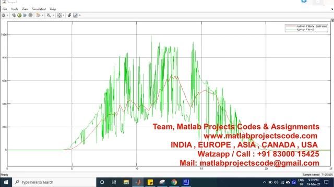Open Google Chrome from the taskbar
334x187 pixels.
point(174,182)
